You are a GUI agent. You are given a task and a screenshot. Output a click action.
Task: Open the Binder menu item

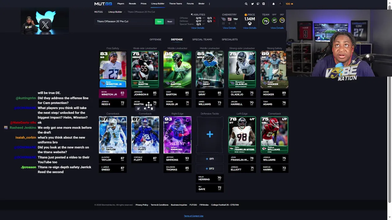click(x=201, y=4)
